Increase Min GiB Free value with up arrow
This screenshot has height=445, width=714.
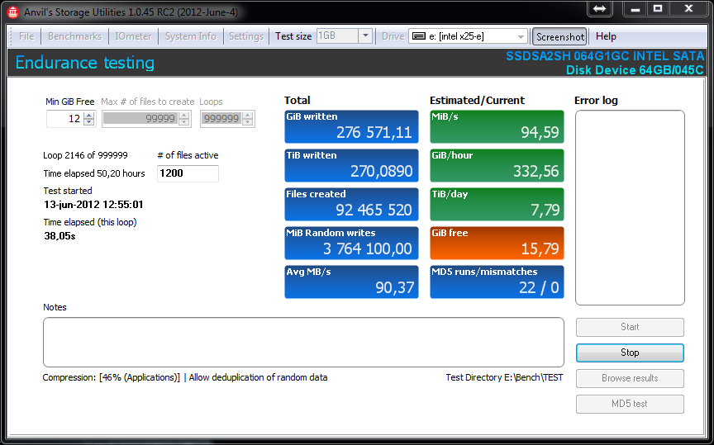(x=89, y=115)
